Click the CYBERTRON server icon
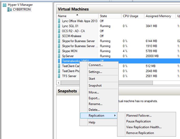This screenshot has width=180, height=139. coord(9,9)
